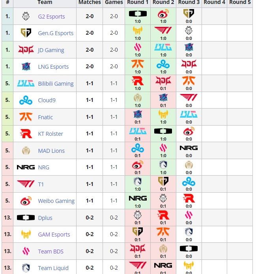Click the Weibo Gaming logo in Team column

point(26,201)
